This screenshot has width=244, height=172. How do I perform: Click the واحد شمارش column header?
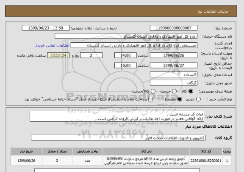tap(87, 151)
